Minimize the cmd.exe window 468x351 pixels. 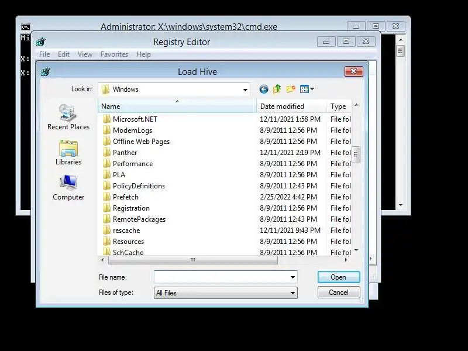point(356,26)
